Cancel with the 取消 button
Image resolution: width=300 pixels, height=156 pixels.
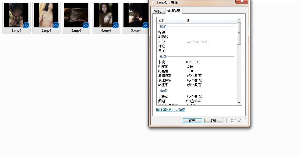pos(214,121)
